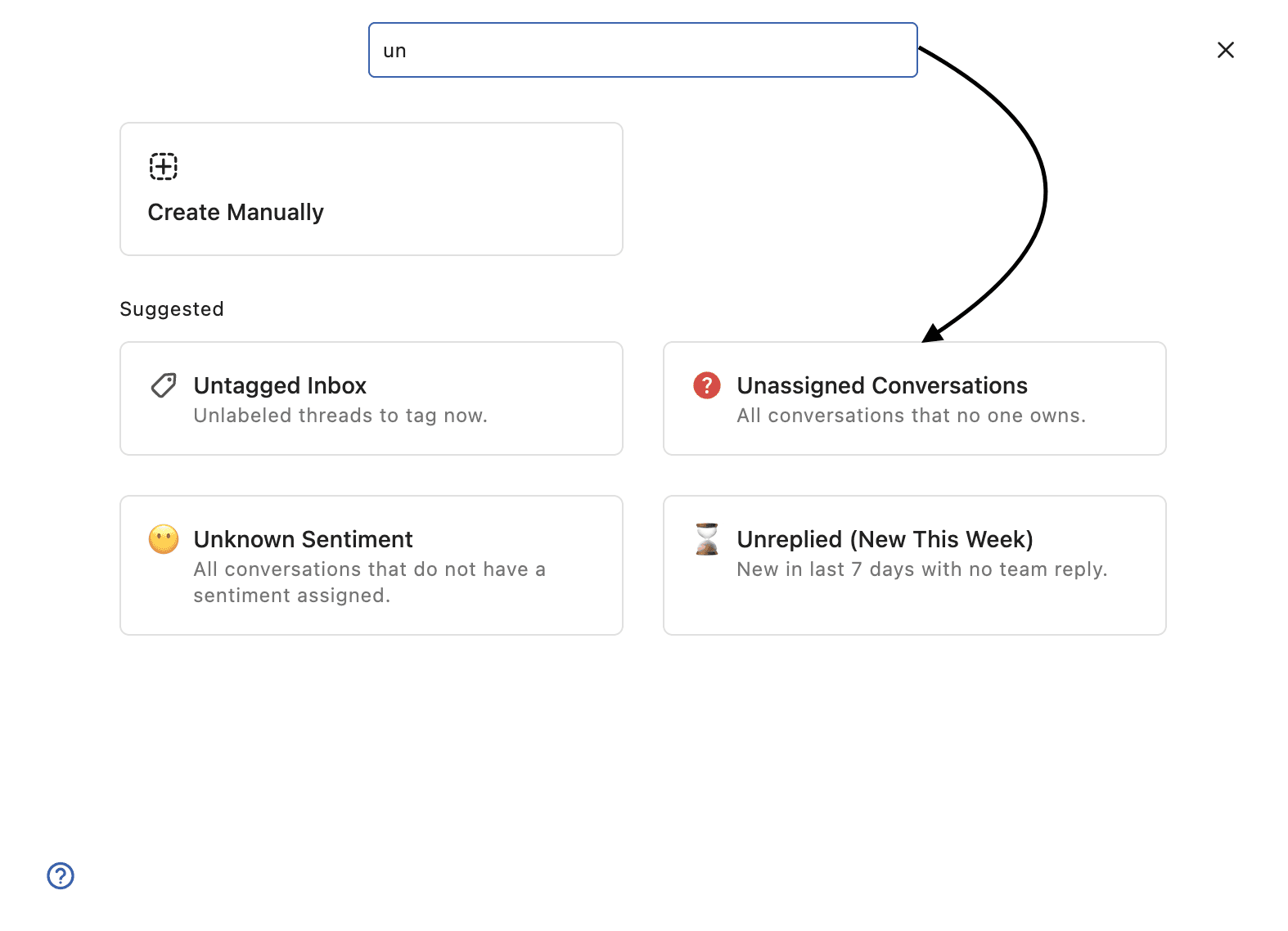Click the tag icon beside Untagged Inbox
This screenshot has height=931, width=1288.
pyautogui.click(x=164, y=385)
